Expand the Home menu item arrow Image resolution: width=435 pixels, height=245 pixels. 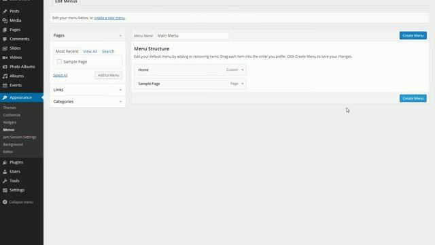point(243,69)
